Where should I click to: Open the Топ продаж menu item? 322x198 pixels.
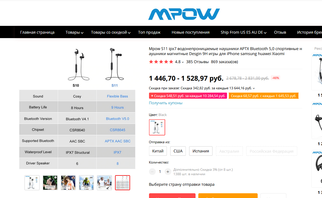pos(149,32)
